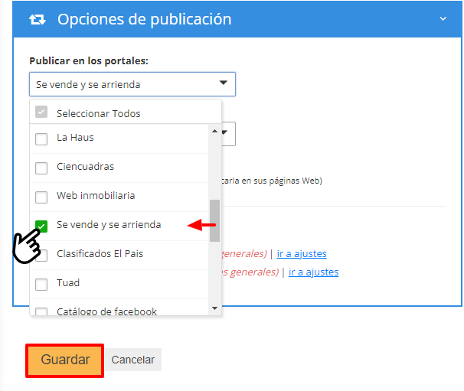Collapse the Opciones de publicación panel chevron
This screenshot has width=464, height=391.
click(443, 19)
